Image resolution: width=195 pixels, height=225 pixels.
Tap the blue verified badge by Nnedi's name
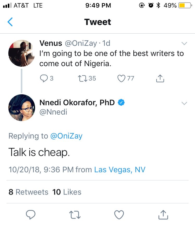[121, 103]
